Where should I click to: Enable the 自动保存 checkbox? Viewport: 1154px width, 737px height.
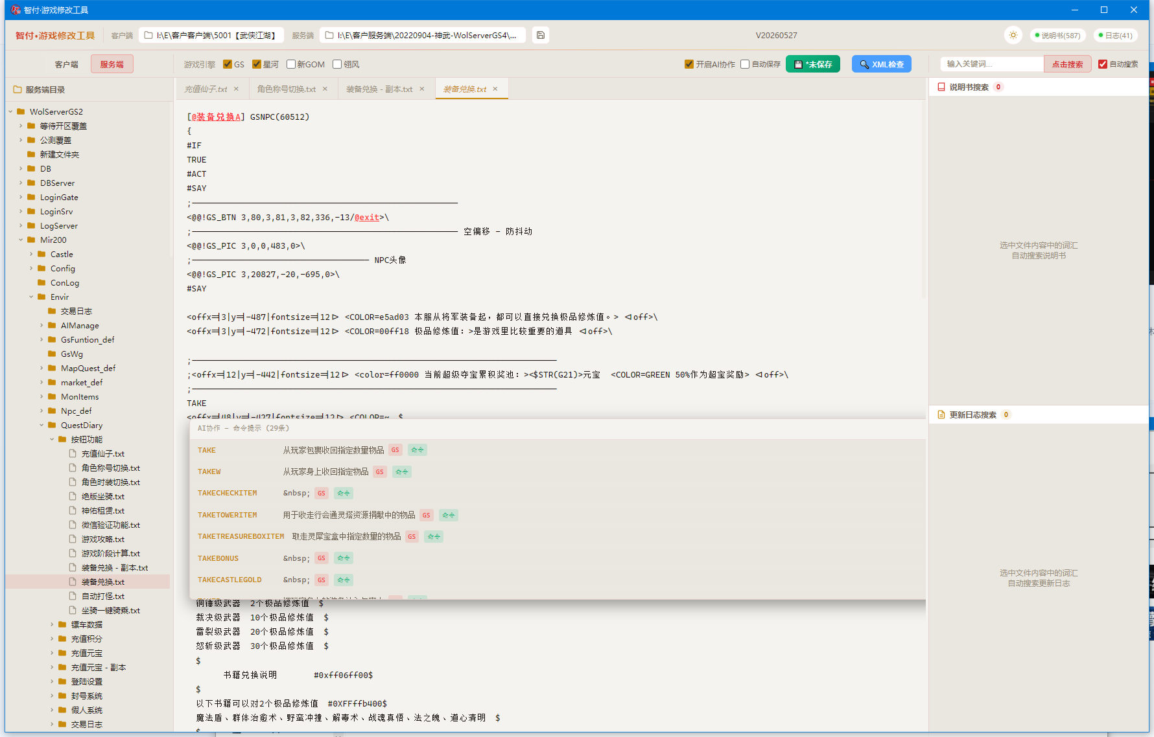coord(745,64)
